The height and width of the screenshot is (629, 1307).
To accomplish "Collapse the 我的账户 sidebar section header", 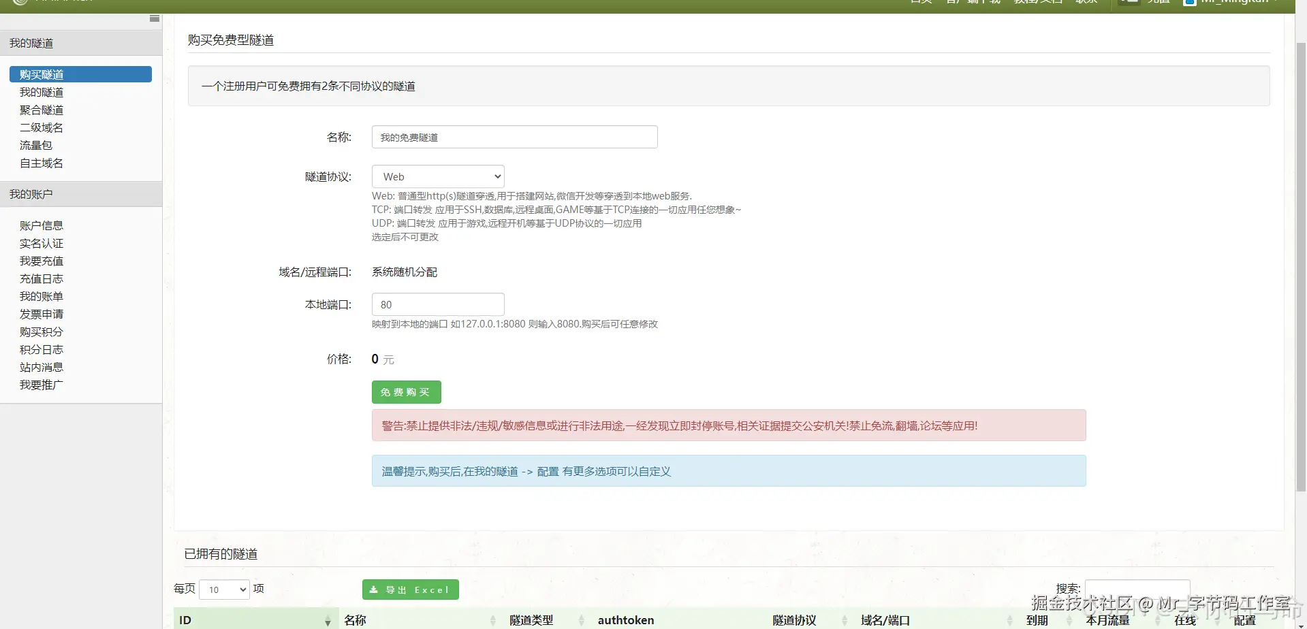I will pos(81,194).
